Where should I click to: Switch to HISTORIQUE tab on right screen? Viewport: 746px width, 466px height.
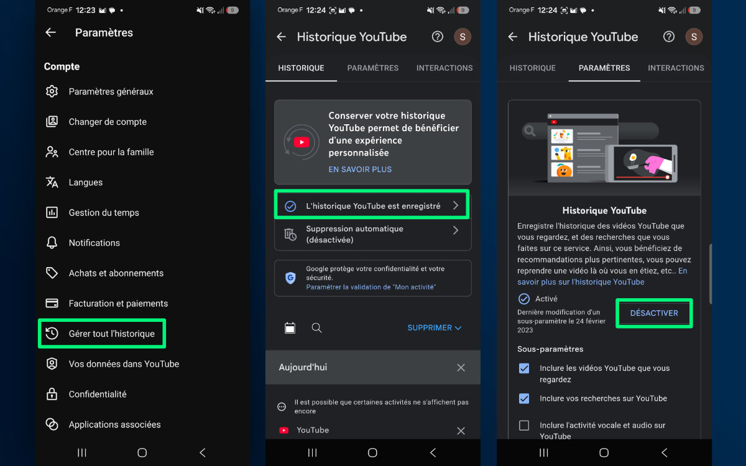point(533,68)
